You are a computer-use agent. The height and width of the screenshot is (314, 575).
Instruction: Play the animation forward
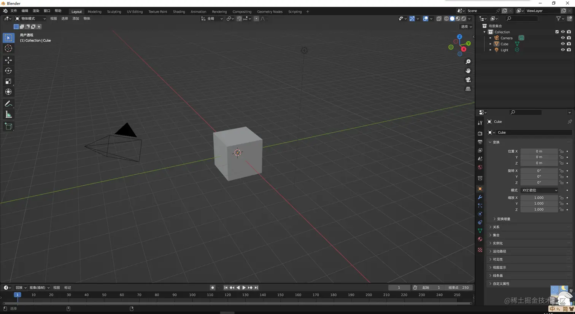[x=244, y=288]
